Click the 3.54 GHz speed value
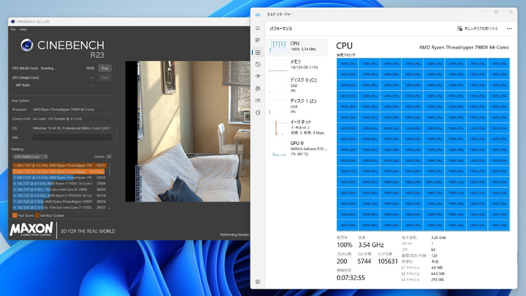This screenshot has width=526, height=296. pyautogui.click(x=371, y=245)
